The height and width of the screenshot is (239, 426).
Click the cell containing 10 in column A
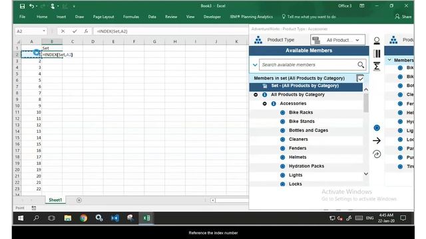(31, 112)
